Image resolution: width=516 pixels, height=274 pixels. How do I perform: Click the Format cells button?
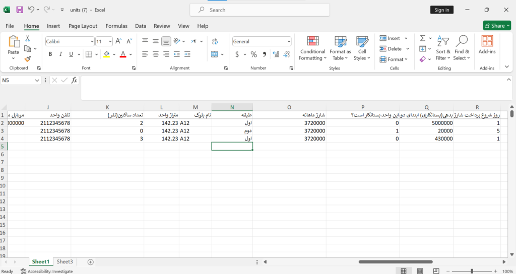coord(394,59)
